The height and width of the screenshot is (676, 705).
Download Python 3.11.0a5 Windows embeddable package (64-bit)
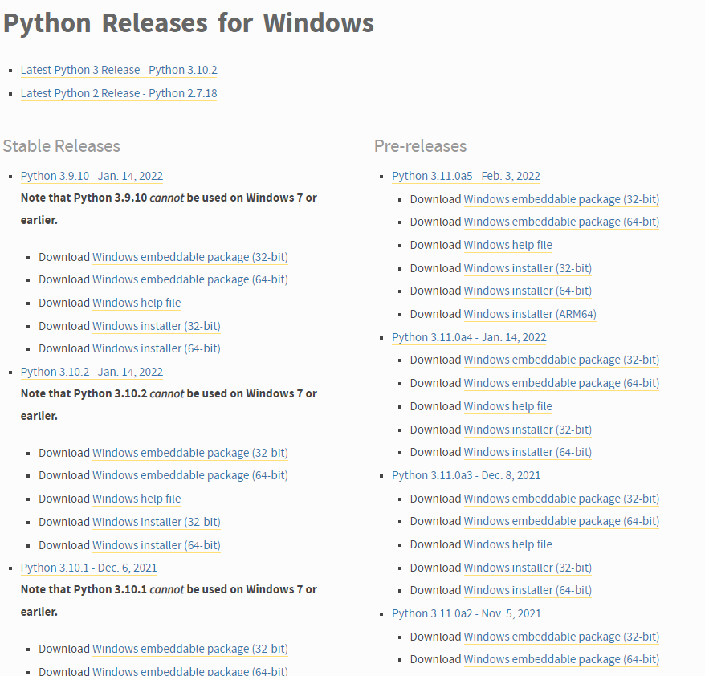coord(561,222)
